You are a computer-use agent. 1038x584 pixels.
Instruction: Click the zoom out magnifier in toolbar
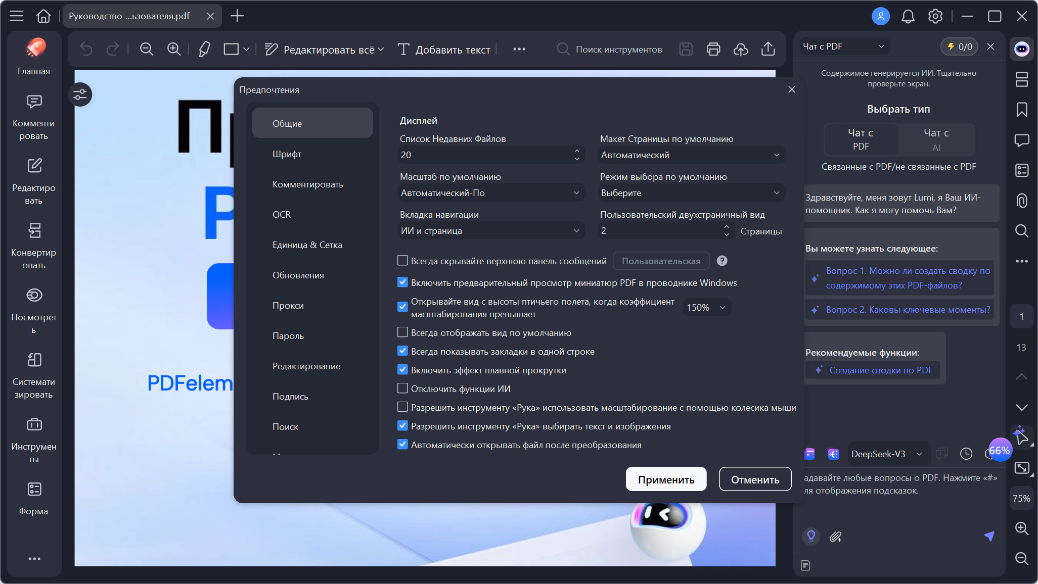click(x=147, y=49)
